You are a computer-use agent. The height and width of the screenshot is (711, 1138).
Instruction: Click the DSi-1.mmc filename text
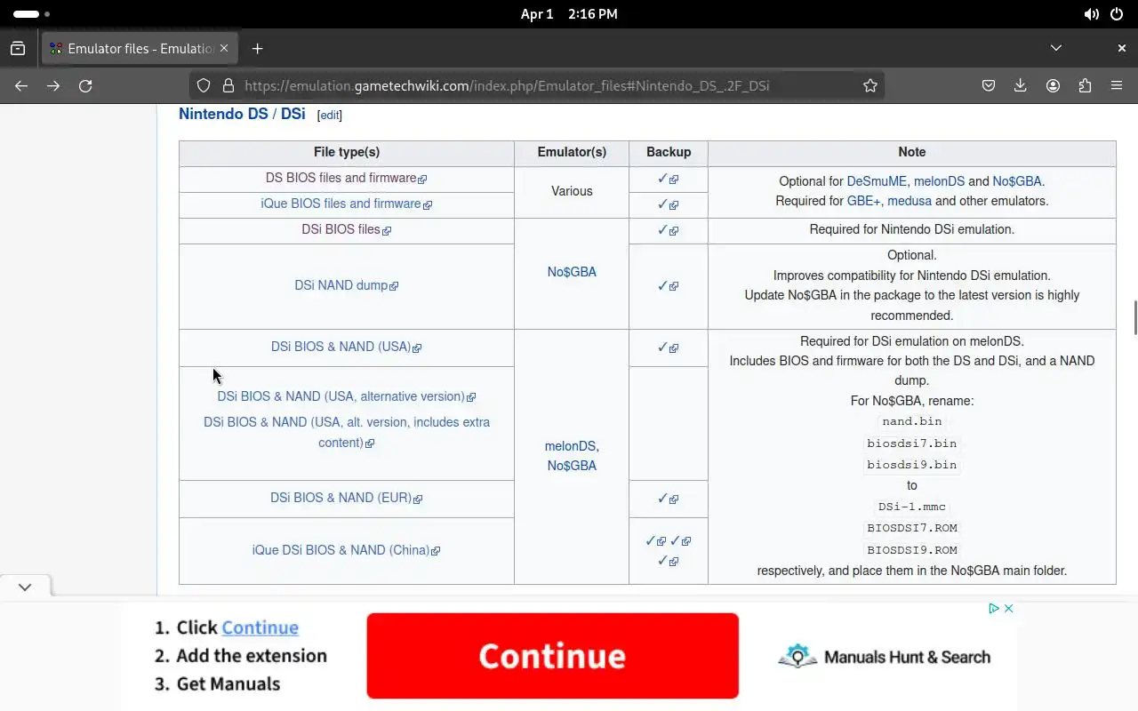click(912, 507)
